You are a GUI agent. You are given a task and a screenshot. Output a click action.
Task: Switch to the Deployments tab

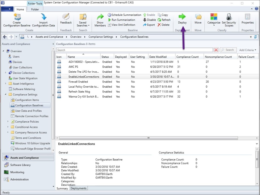(78, 188)
